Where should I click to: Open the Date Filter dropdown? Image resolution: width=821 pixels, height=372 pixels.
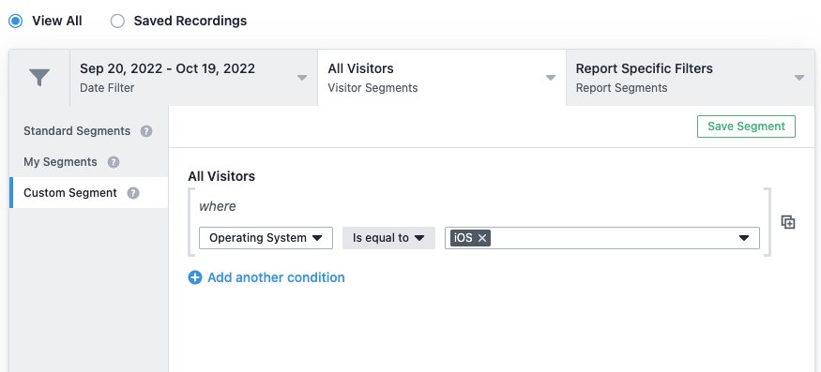[193, 78]
